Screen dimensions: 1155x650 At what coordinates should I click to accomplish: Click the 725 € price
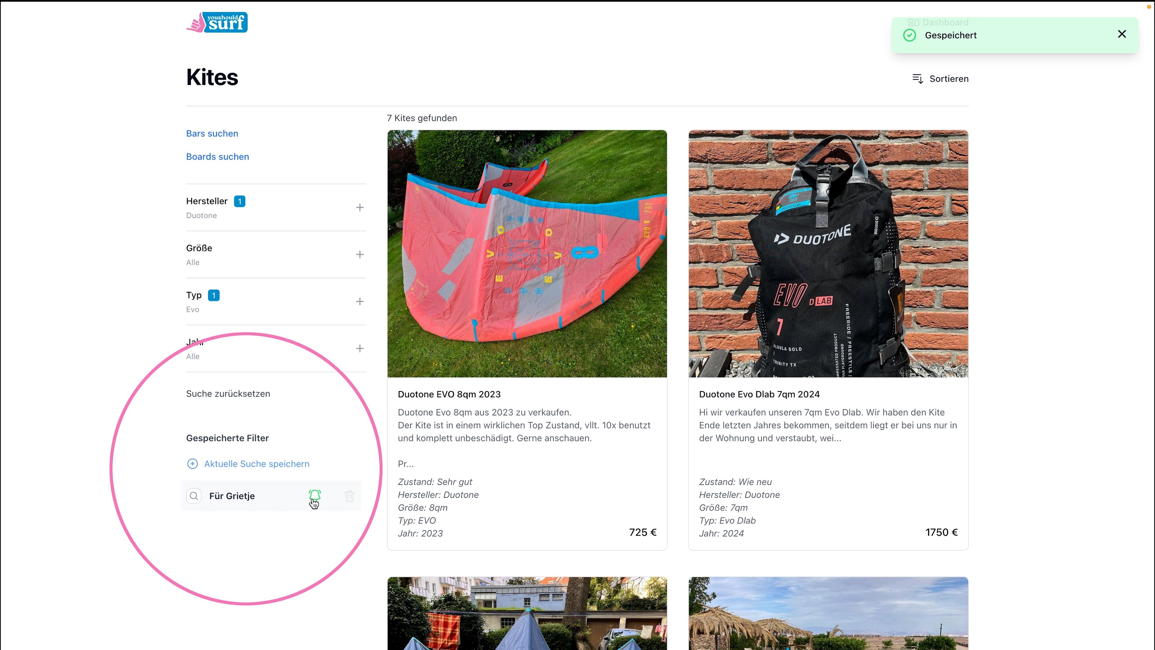coord(642,532)
